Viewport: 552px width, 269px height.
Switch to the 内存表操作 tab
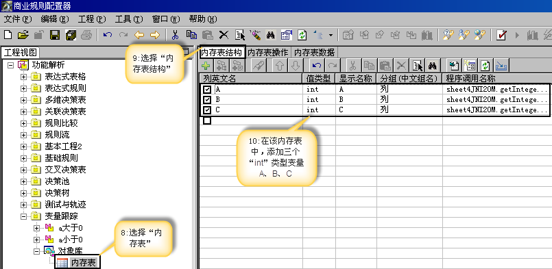268,53
